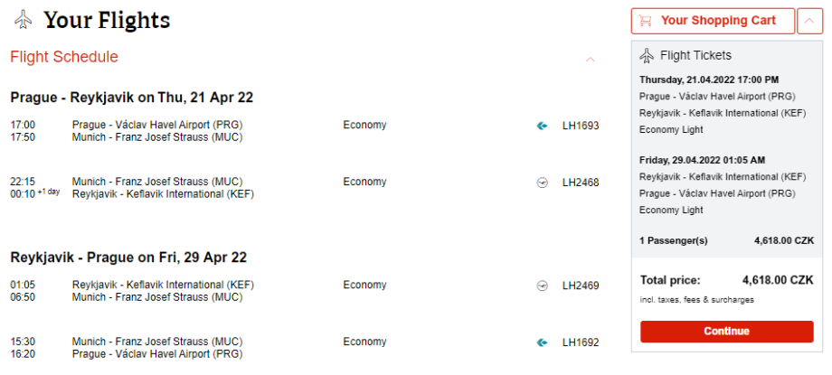Click the Lufthansa logo next to LH2468

point(542,183)
